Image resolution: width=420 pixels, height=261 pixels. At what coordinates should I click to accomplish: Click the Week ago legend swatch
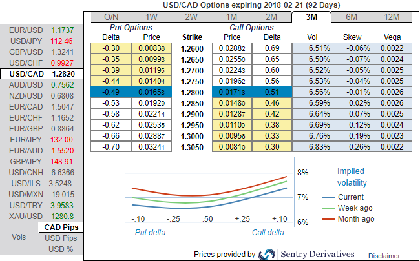(328, 208)
